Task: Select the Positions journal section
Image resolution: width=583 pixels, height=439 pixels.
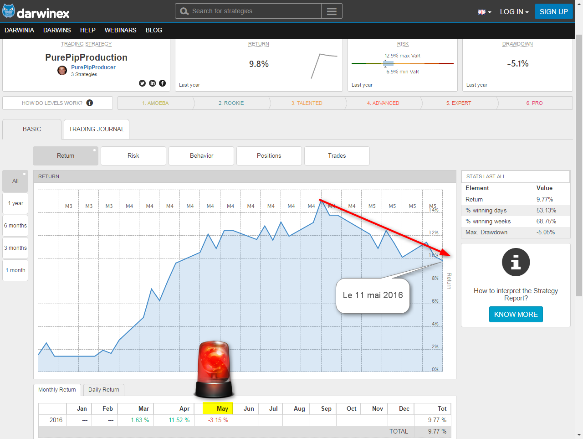Action: point(269,156)
